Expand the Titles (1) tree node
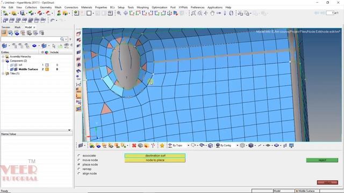The image size is (344, 193). pos(3,73)
